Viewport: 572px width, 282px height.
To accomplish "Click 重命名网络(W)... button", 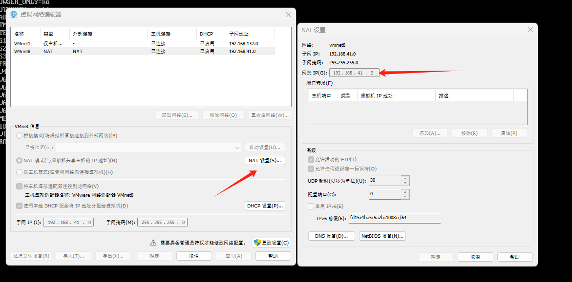I will [270, 115].
